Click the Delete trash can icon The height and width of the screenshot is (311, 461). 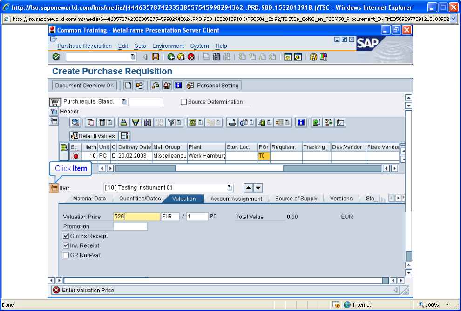coord(102,122)
